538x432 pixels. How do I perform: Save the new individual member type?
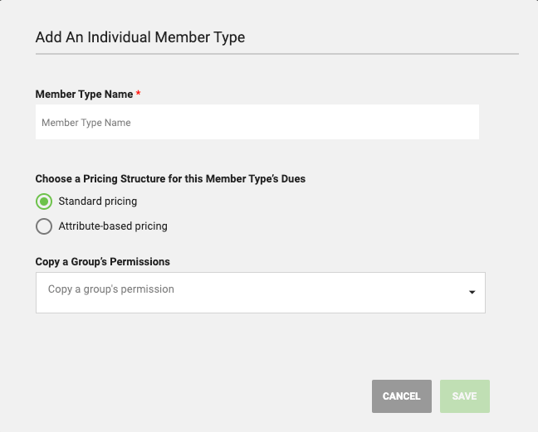(x=465, y=396)
